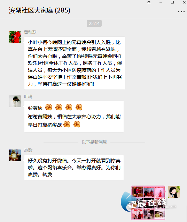Click the 22:14 timestamp label
This screenshot has height=222, width=187.
coord(94,23)
